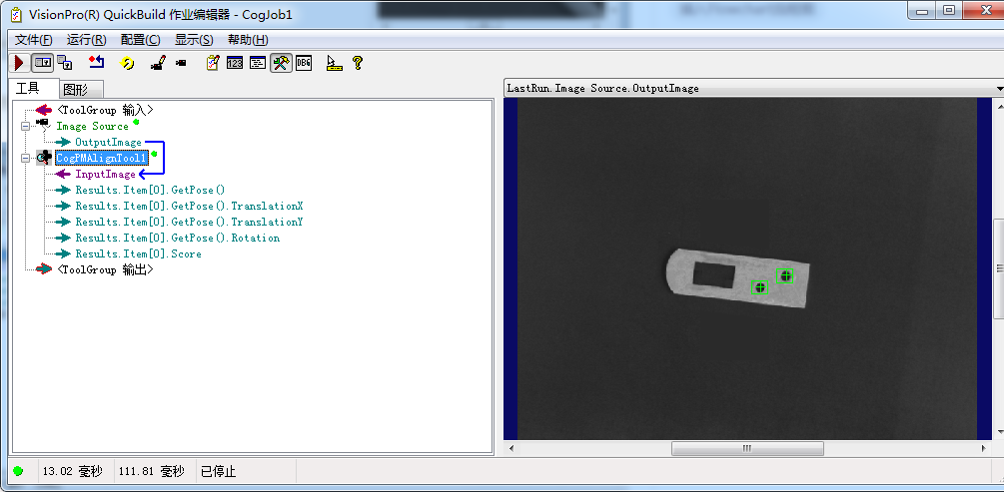Viewport: 1004px width, 492px height.
Task: Click the camera icon next to Image Source
Action: point(42,124)
